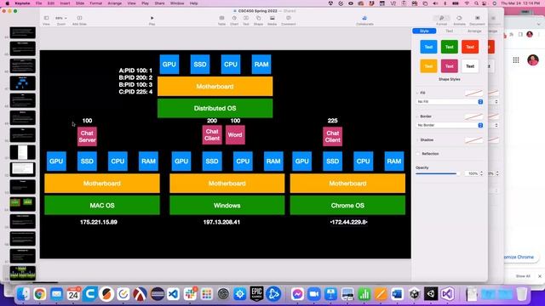Select the Chat Server pink box
Viewport: 545px width, 306px height.
pyautogui.click(x=87, y=137)
